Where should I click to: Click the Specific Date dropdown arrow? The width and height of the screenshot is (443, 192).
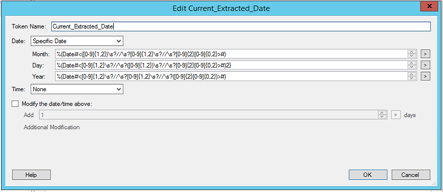(119, 41)
